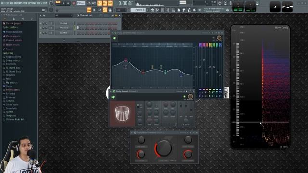Click the one-click recording microphone icon
The image size is (308, 173).
tap(231, 3)
